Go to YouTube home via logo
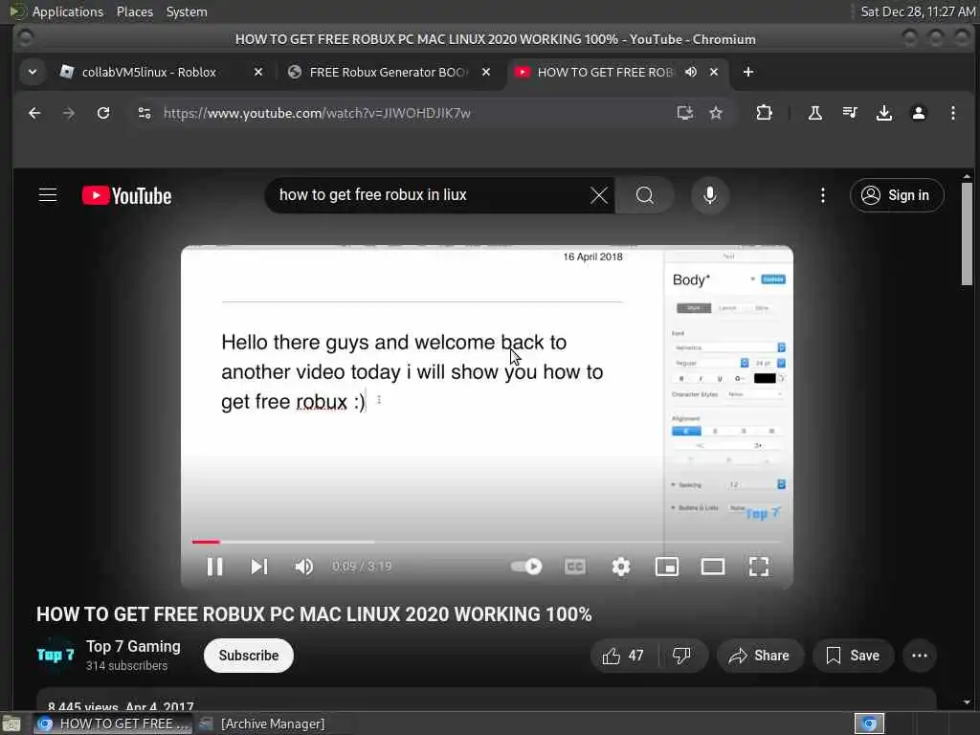Viewport: 980px width, 735px height. click(127, 195)
